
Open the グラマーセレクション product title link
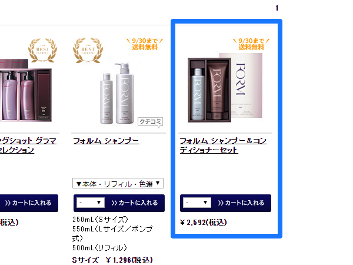(x=28, y=145)
